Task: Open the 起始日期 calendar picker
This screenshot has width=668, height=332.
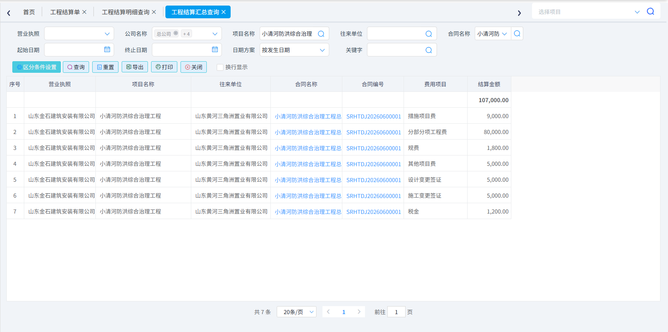Action: point(107,50)
